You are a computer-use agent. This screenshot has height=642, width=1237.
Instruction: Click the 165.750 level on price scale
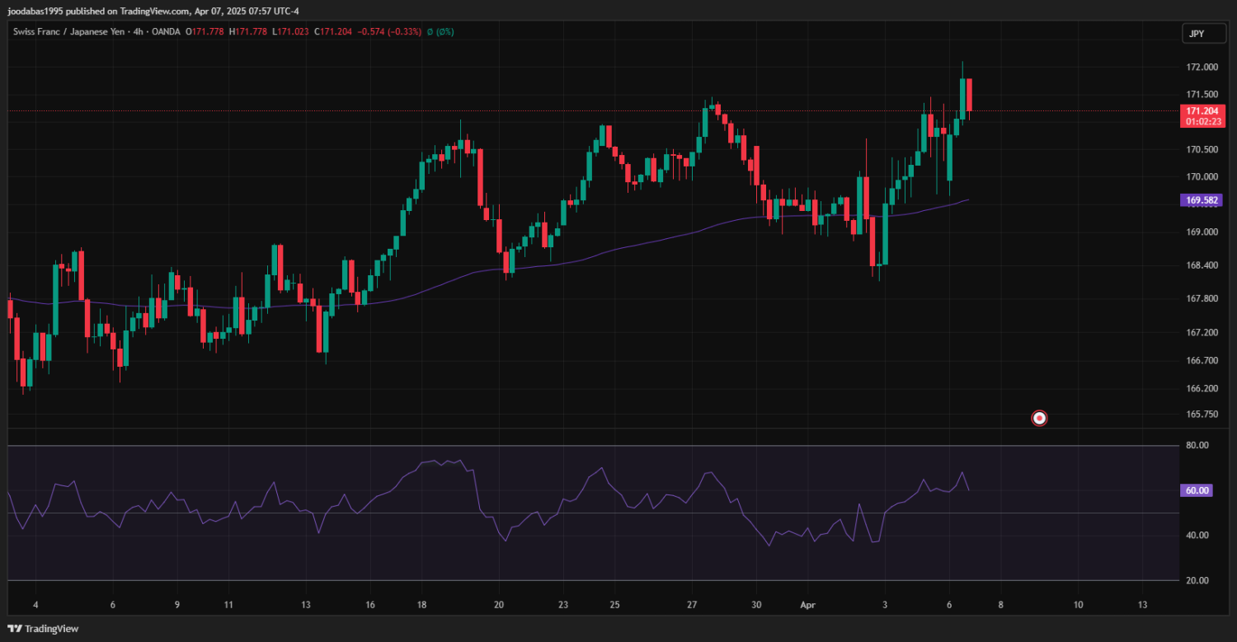(1202, 415)
